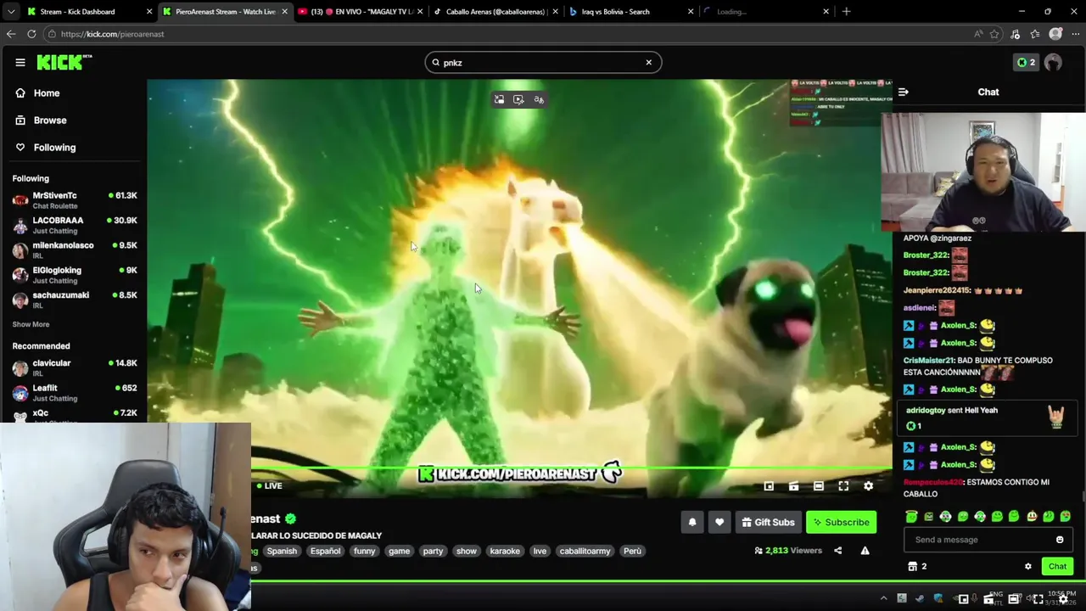This screenshot has width=1086, height=611.
Task: Select the Español tag
Action: pos(325,551)
